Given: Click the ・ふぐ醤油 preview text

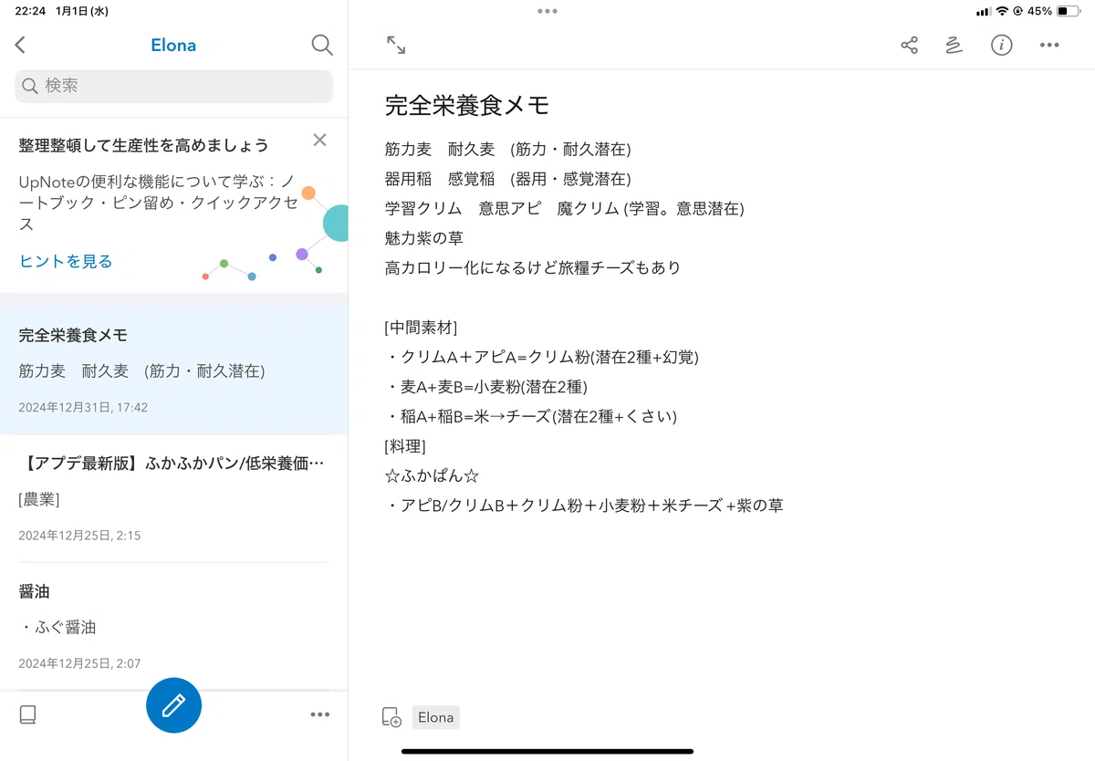Looking at the screenshot, I should click(x=57, y=627).
